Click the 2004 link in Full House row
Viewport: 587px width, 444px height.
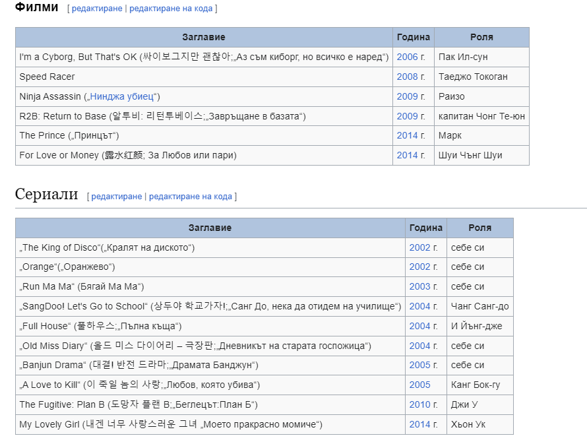(x=419, y=326)
